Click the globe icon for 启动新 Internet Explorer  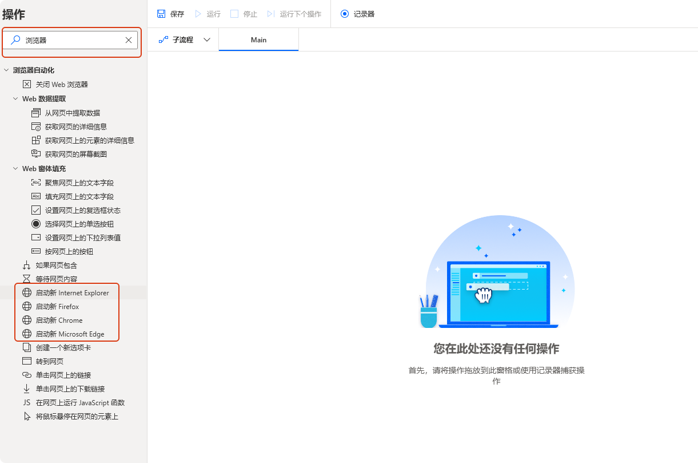(27, 292)
